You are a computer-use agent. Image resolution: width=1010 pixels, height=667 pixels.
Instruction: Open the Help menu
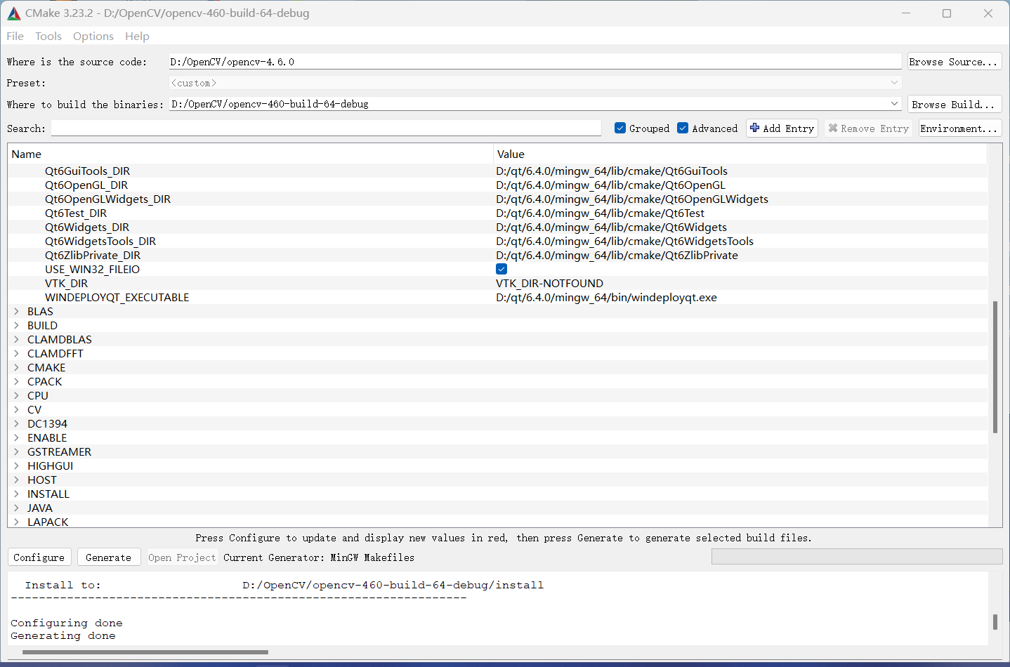coord(137,36)
